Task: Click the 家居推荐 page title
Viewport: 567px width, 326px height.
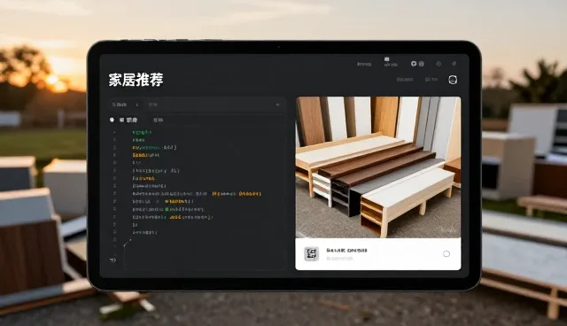Action: pos(136,80)
